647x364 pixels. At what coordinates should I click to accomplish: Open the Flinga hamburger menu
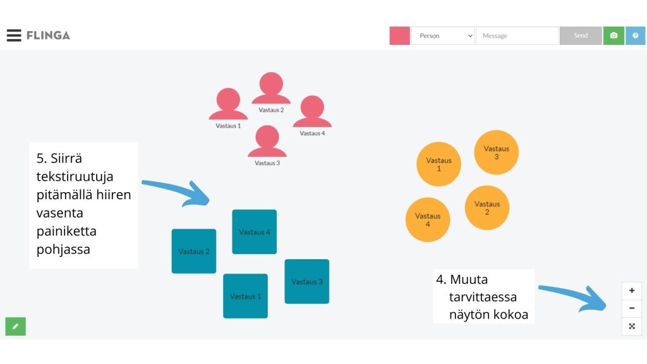tap(14, 35)
